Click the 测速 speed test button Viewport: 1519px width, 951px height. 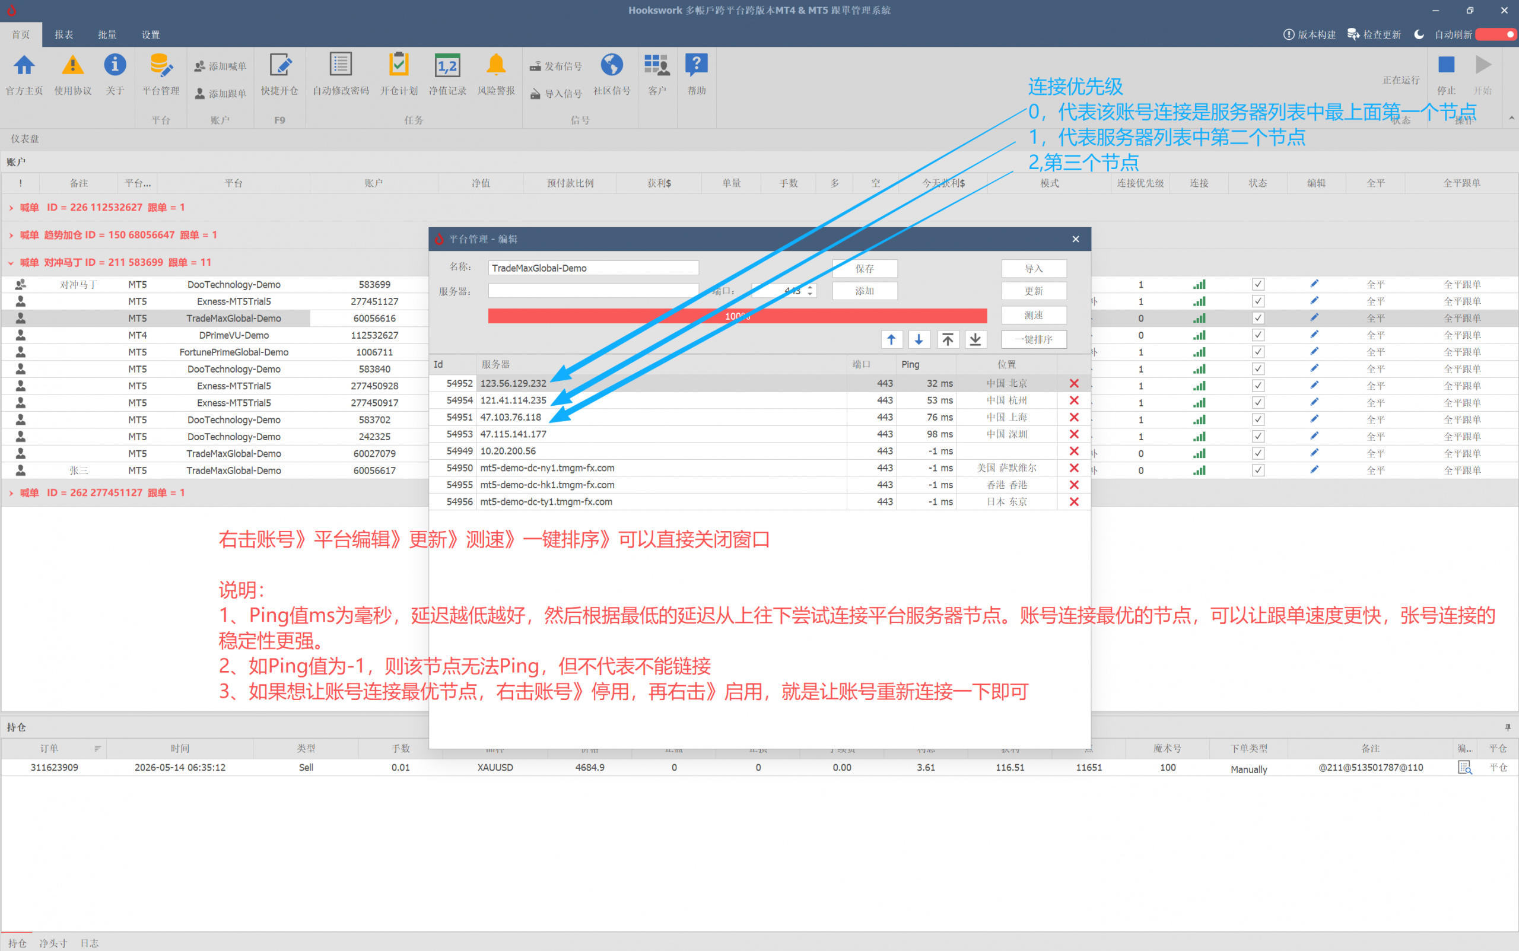point(1034,315)
